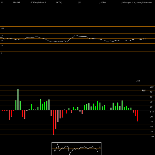The height and width of the screenshot is (155, 155).
Task: Click the -100 label on the MR axis
Action: (152, 137)
